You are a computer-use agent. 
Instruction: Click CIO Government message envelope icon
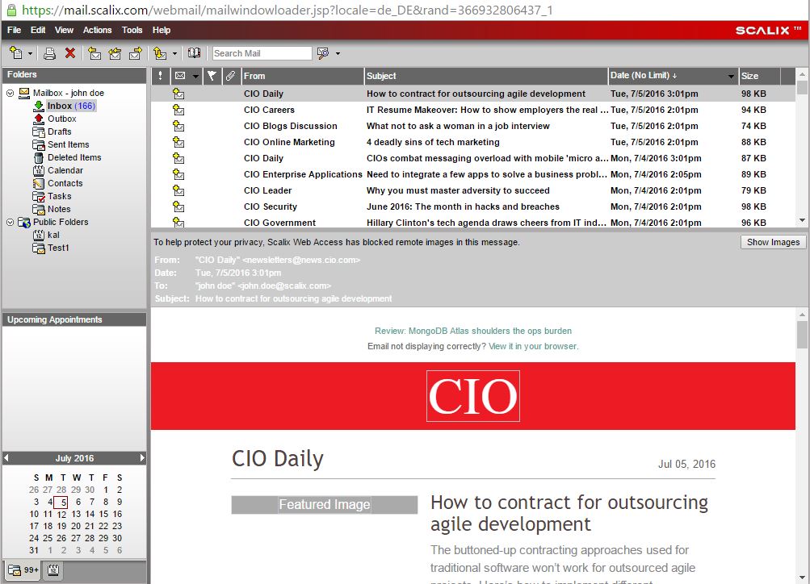(178, 223)
